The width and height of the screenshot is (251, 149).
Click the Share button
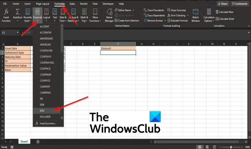coord(223,4)
